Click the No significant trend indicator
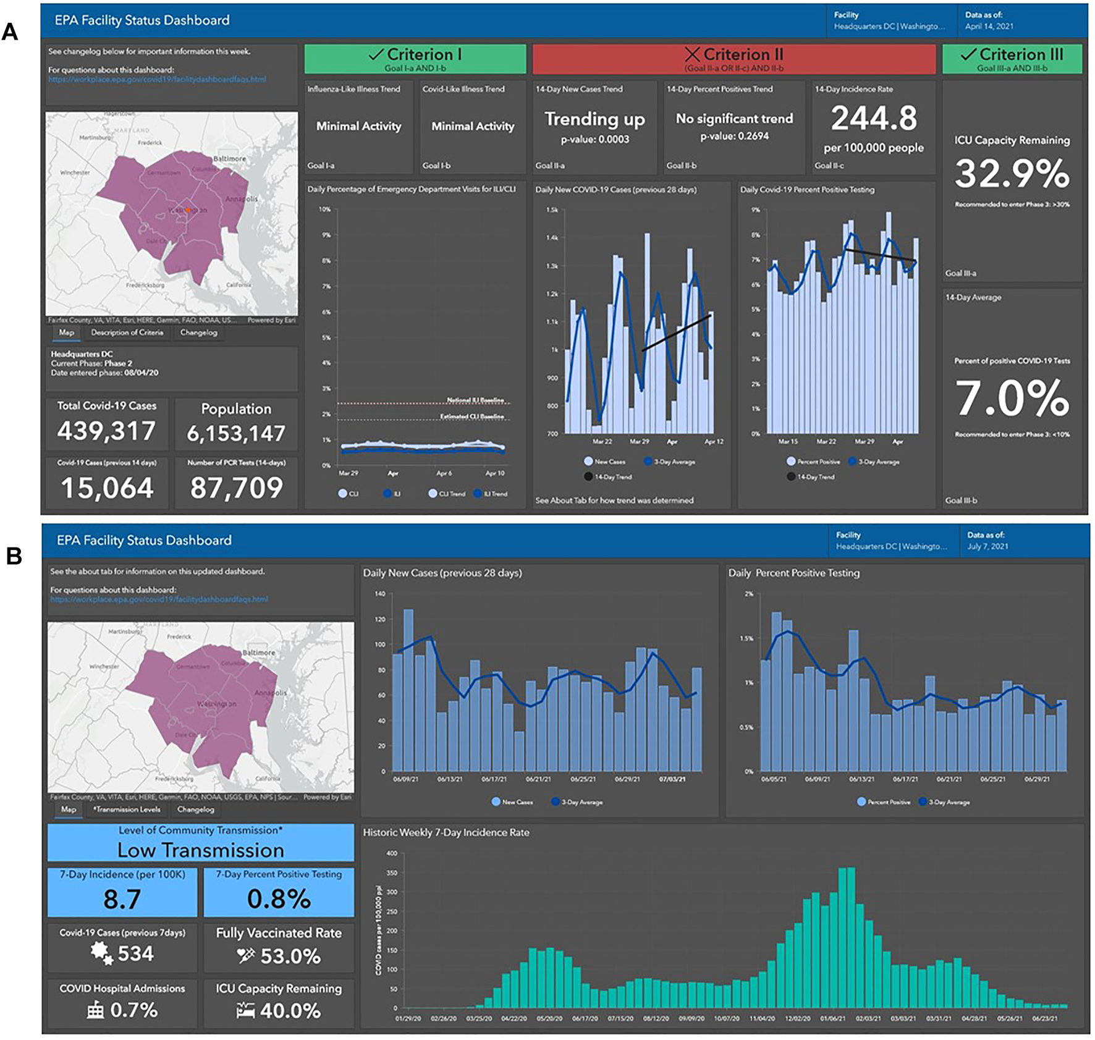 [734, 119]
